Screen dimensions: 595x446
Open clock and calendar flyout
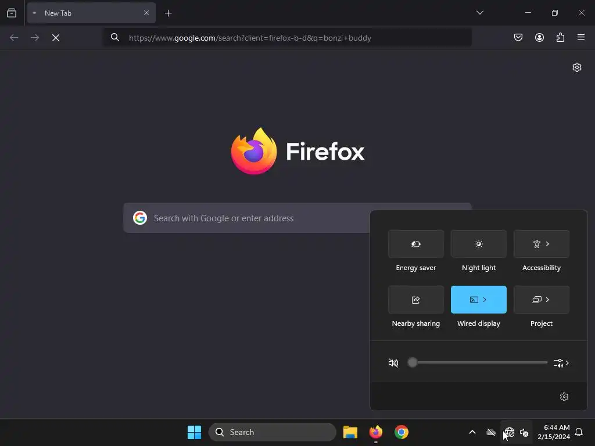[554, 432]
